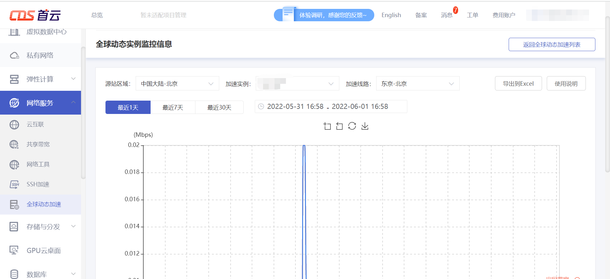
Task: Click the 导出到Excel button
Action: [518, 83]
